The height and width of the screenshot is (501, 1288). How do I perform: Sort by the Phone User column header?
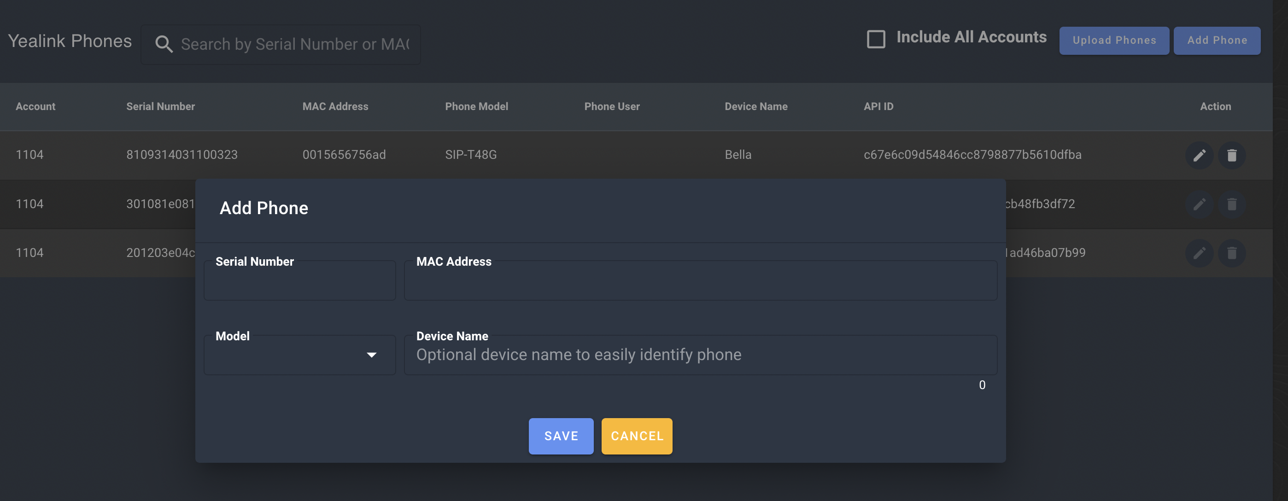612,106
